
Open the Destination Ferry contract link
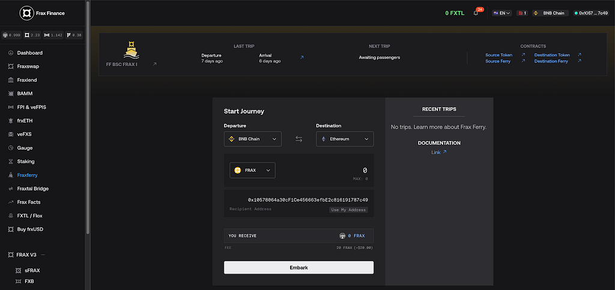[551, 61]
